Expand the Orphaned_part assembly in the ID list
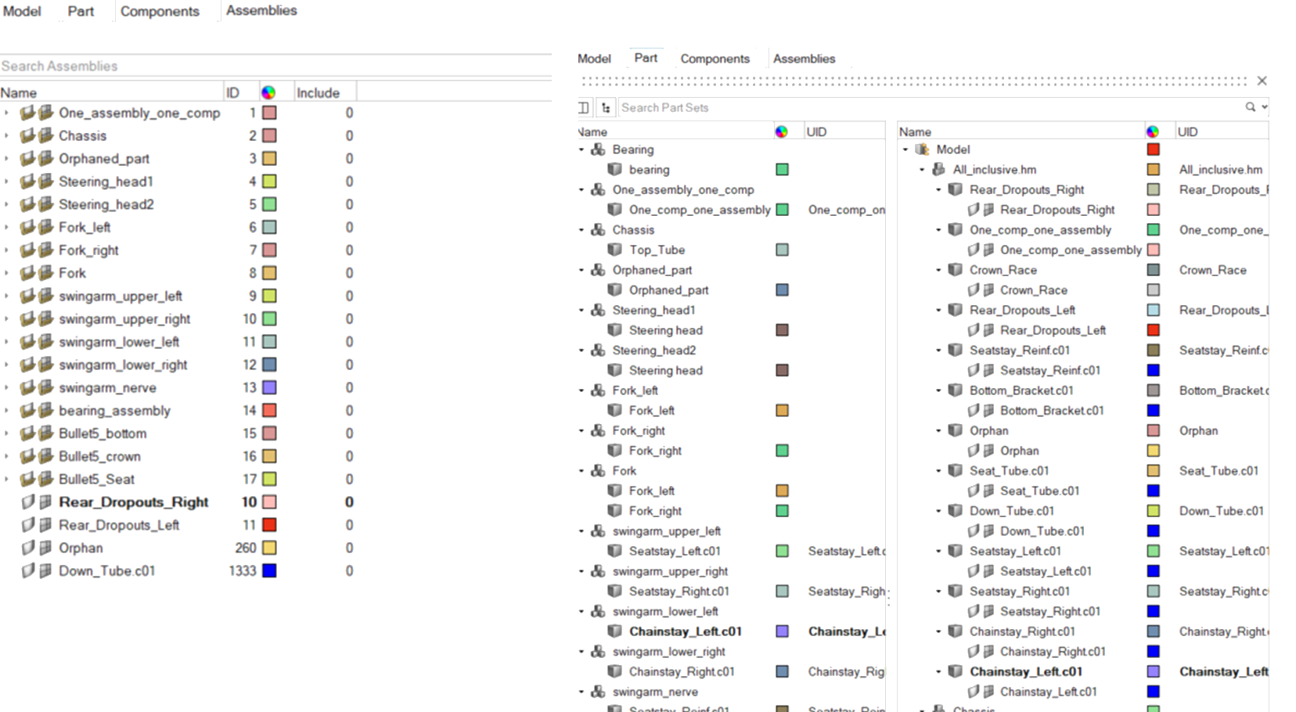Viewport: 1296px width, 712px height. [7, 159]
